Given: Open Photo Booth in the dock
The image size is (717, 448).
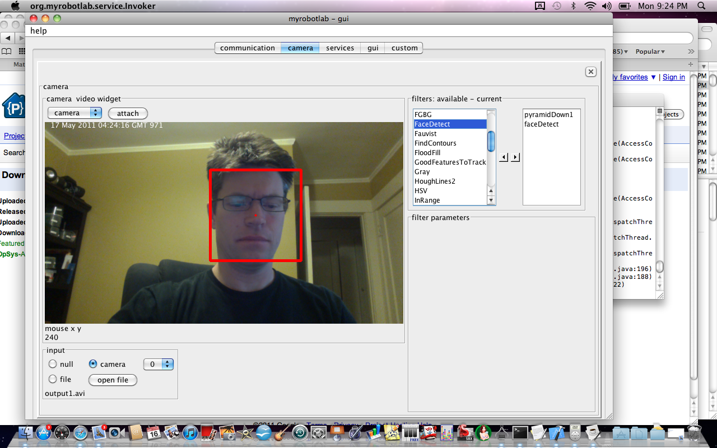Looking at the screenshot, I should click(209, 433).
